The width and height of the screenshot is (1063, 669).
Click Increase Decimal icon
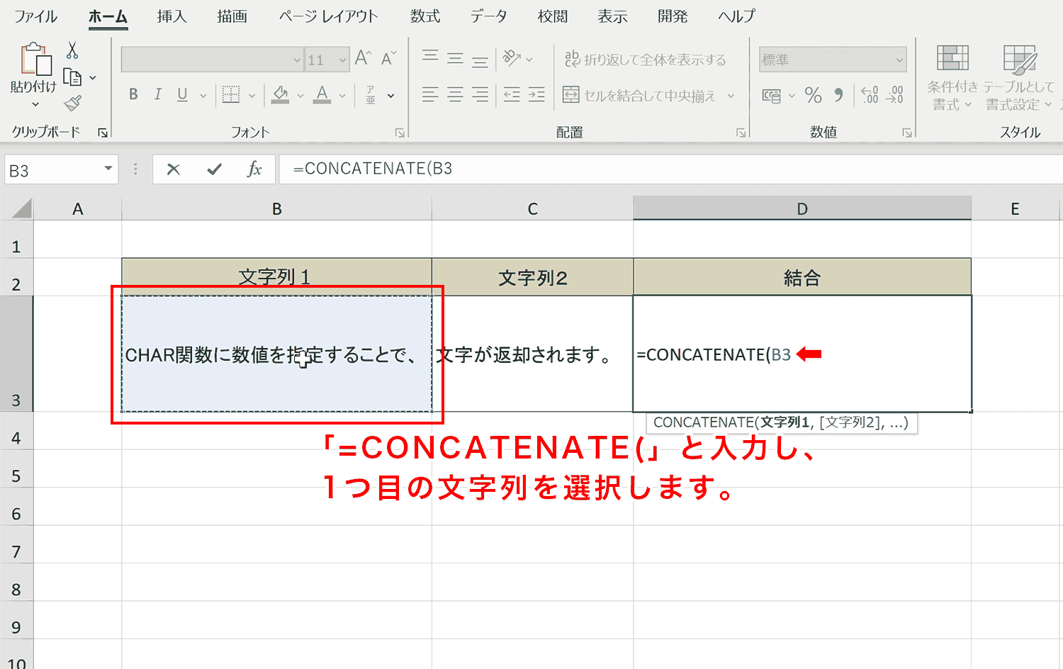click(x=870, y=95)
